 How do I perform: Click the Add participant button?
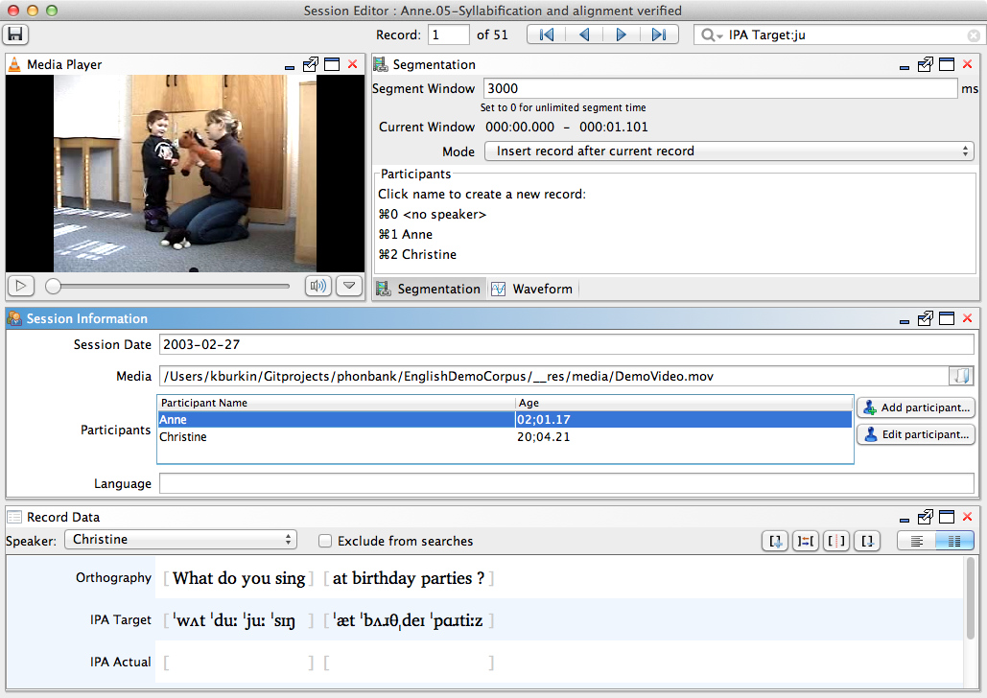pyautogui.click(x=916, y=407)
